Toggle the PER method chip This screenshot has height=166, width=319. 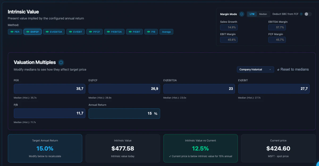(15, 32)
